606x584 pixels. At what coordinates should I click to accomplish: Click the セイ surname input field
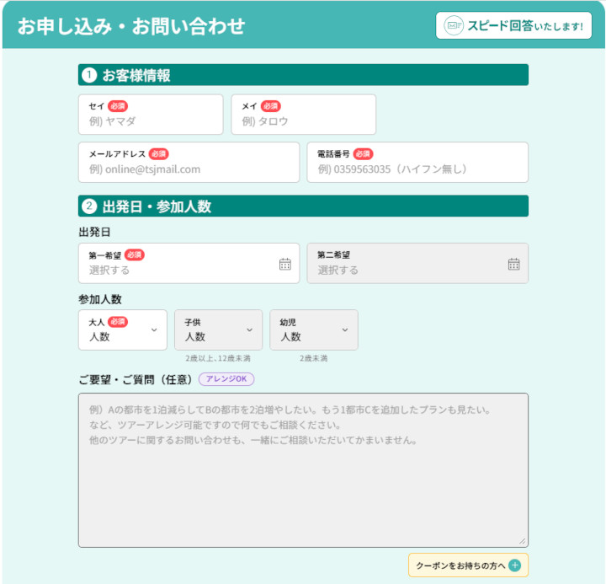pos(151,115)
